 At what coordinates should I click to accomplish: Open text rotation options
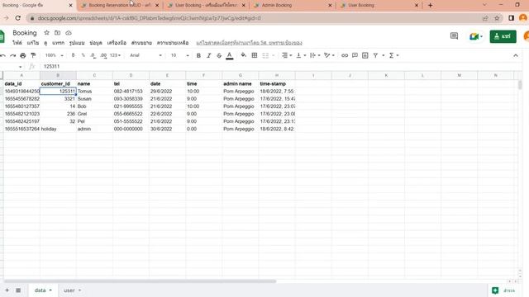328,55
